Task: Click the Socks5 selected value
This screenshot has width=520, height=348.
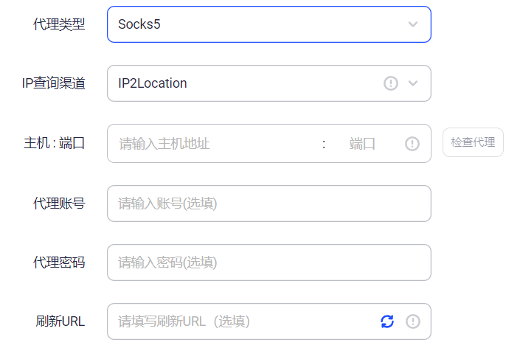Action: 139,24
